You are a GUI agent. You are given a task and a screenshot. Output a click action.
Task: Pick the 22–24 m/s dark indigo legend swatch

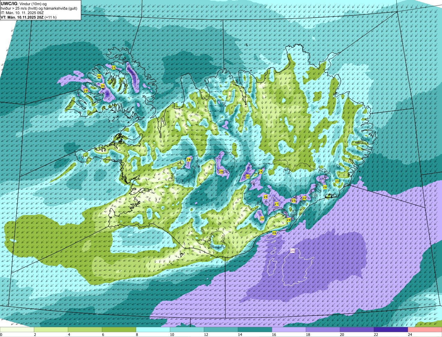[392, 329]
